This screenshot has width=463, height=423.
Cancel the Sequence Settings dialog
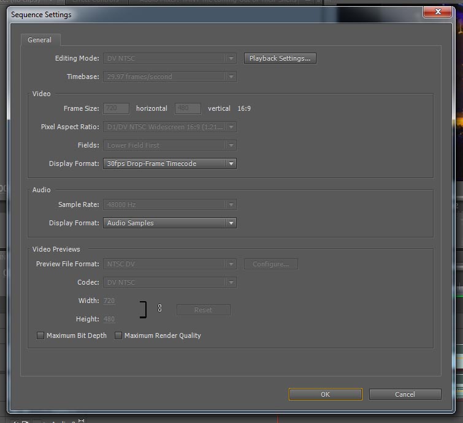pos(405,394)
